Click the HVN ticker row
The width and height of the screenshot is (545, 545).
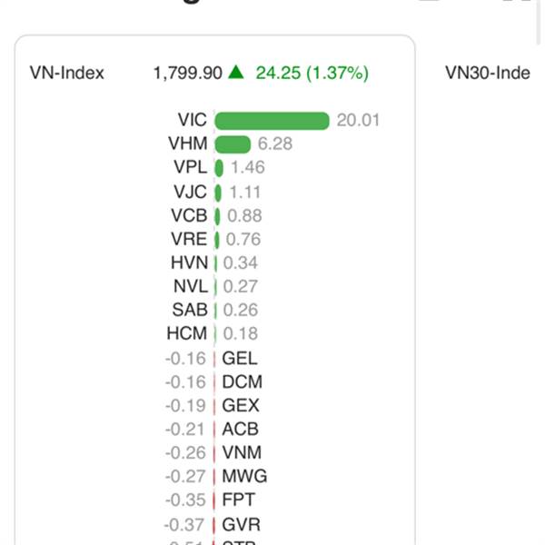[x=213, y=263]
